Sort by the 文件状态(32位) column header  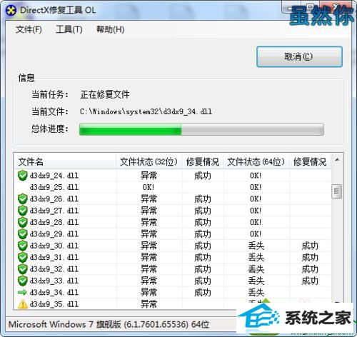pyautogui.click(x=149, y=162)
